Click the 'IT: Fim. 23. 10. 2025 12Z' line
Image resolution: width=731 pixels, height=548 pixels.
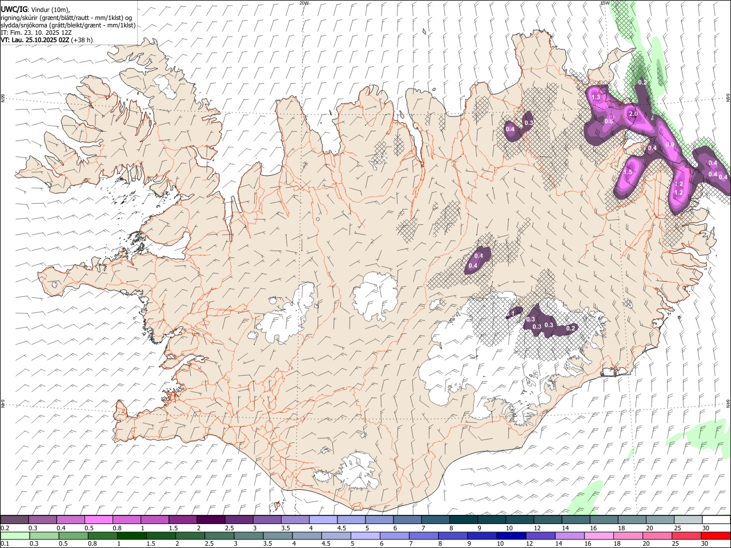36,33
